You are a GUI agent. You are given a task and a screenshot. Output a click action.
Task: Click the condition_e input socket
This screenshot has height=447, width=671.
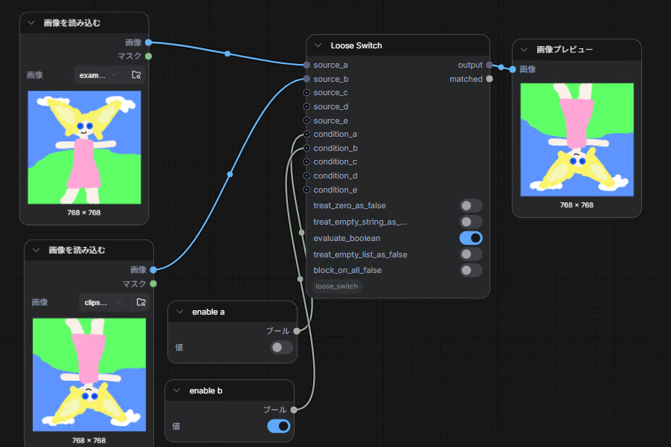(x=306, y=190)
